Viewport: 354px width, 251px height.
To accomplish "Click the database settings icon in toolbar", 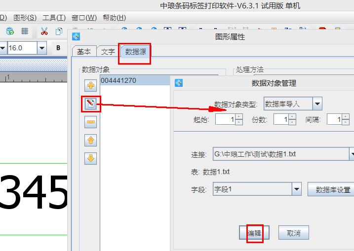I will (x=9, y=32).
